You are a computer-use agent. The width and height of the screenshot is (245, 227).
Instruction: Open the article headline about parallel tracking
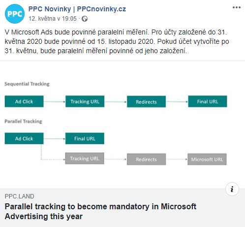[100, 211]
